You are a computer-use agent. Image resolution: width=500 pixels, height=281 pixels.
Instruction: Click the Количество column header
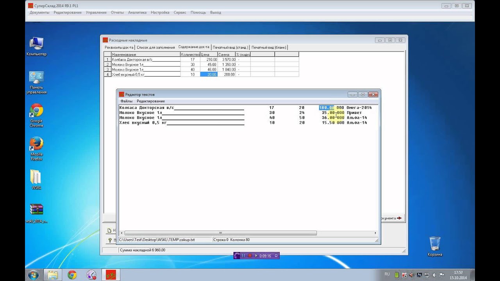coord(190,55)
